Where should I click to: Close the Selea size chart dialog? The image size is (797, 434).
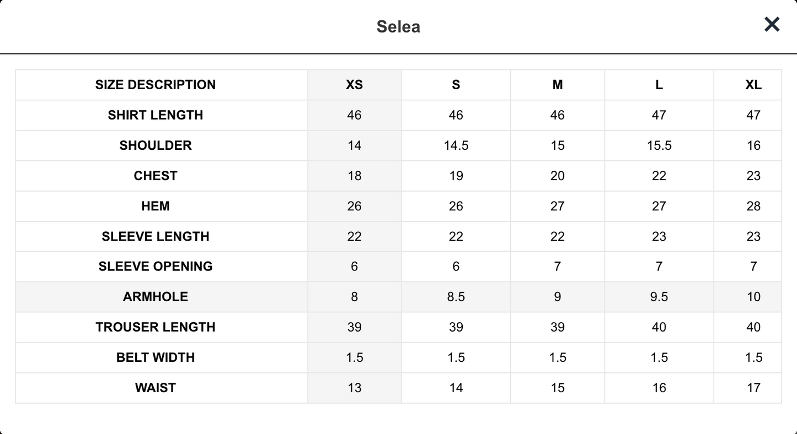coord(772,24)
